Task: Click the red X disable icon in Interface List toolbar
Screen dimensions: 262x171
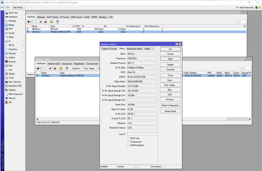Action: point(45,22)
